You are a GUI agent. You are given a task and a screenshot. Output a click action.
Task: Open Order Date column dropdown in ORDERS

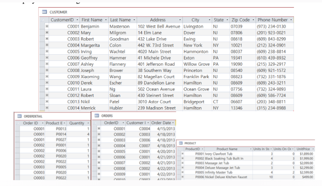tap(173, 123)
